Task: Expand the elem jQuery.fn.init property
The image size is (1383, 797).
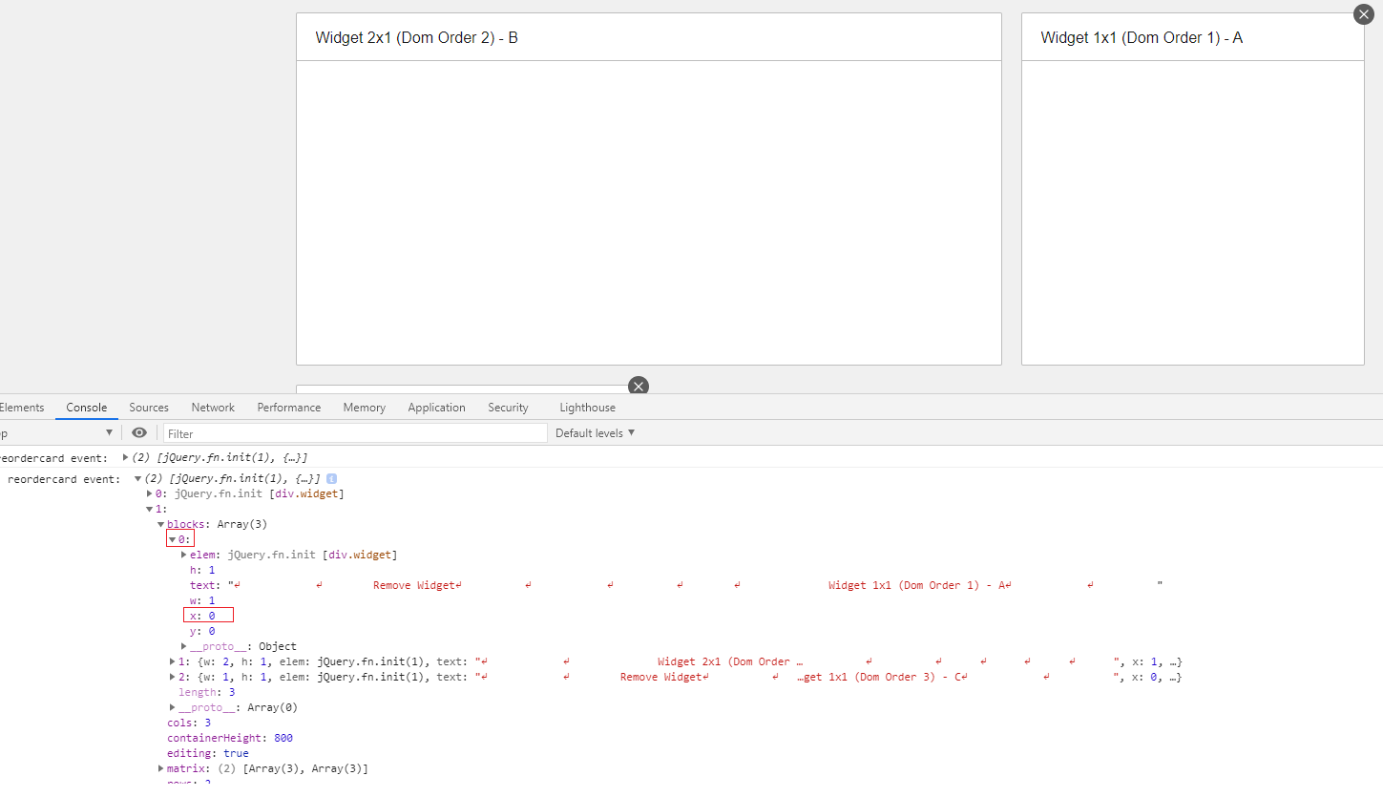Action: point(183,555)
